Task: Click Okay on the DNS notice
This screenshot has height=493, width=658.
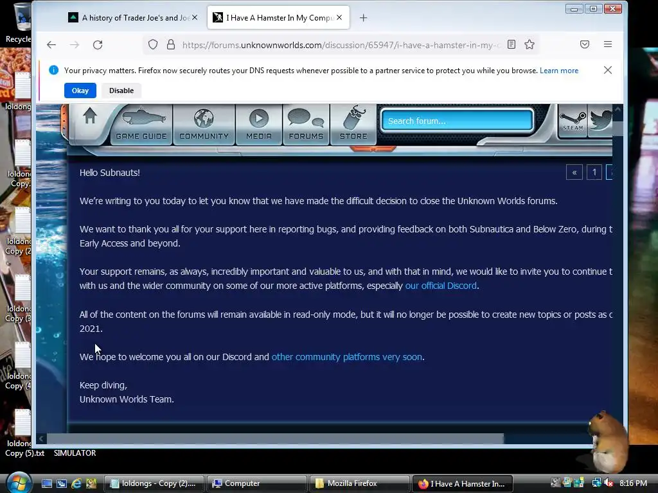Action: click(80, 91)
